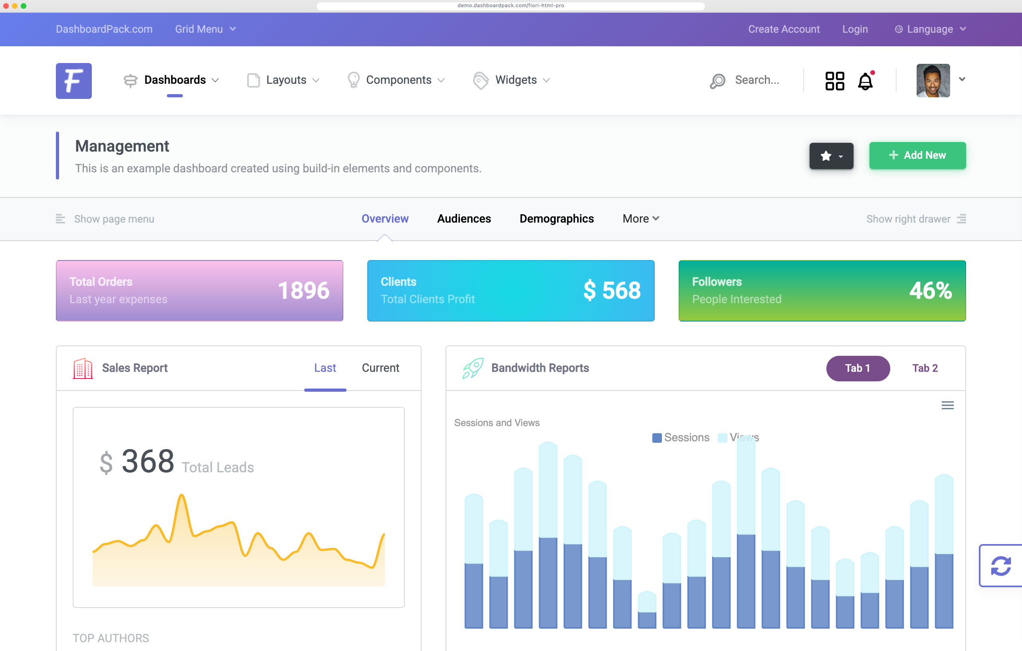Click the Bandwidth Reports rocket icon
Image resolution: width=1022 pixels, height=651 pixels.
(x=473, y=368)
